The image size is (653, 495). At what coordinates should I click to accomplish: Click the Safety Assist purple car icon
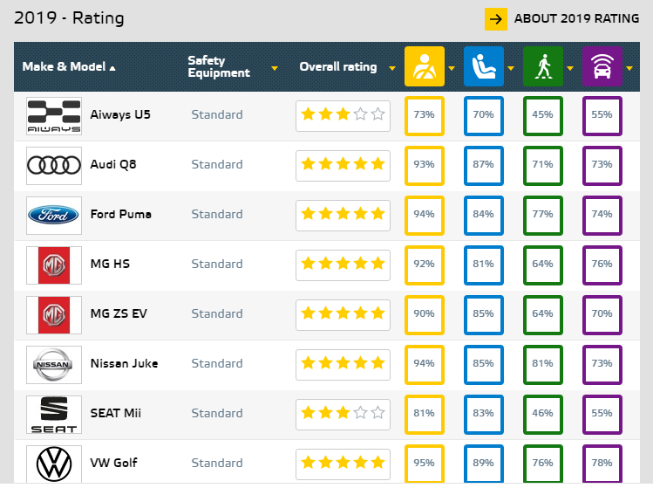pyautogui.click(x=602, y=66)
